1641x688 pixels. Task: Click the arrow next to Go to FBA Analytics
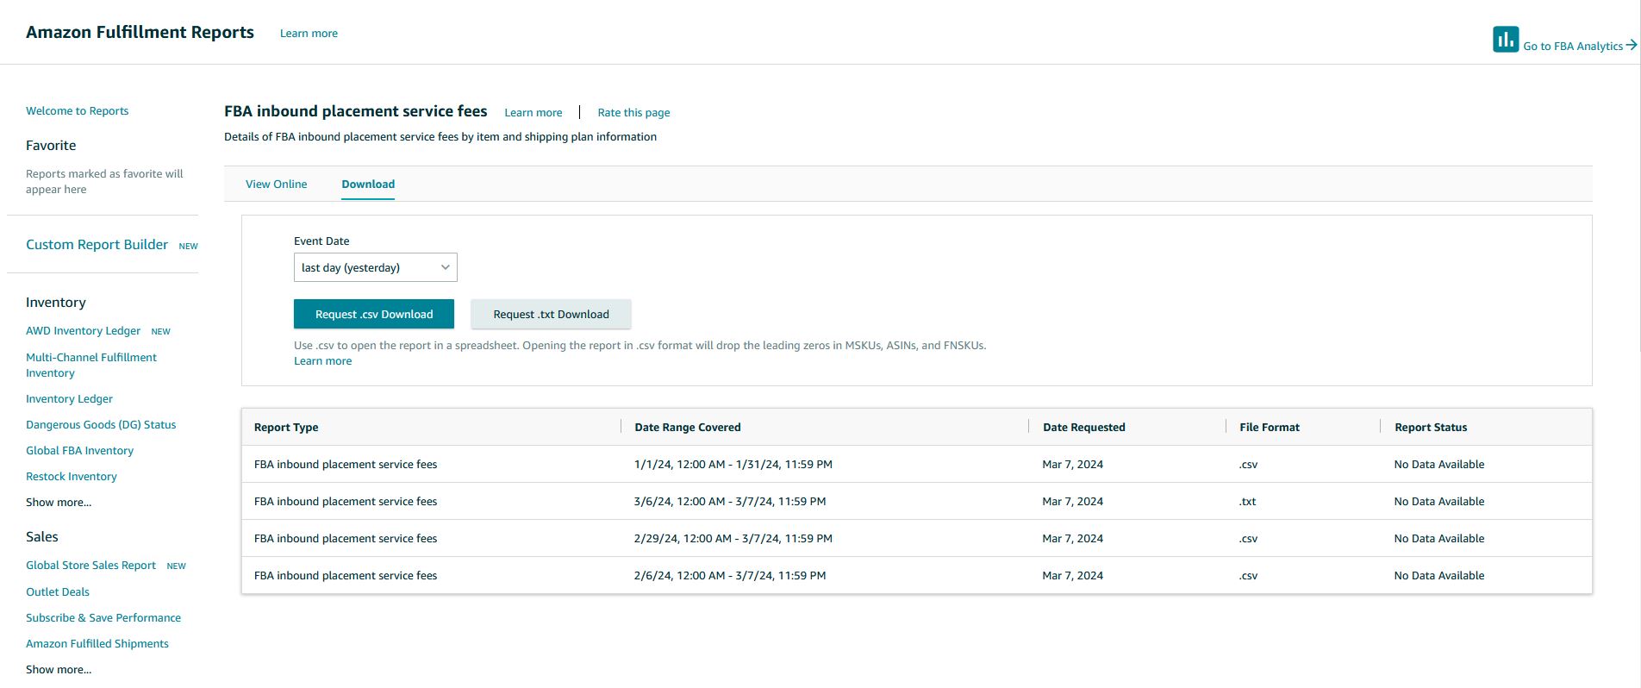point(1632,46)
